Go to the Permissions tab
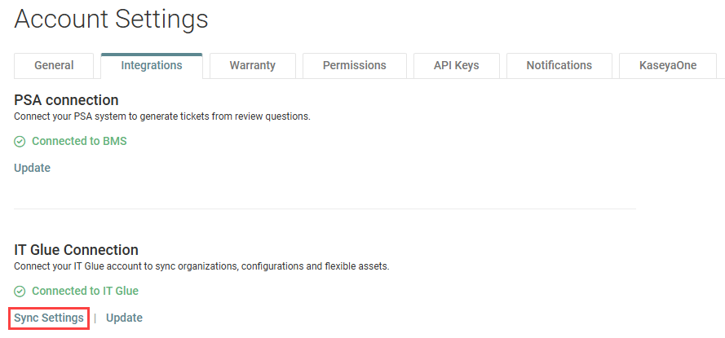The height and width of the screenshot is (338, 725). coord(355,66)
